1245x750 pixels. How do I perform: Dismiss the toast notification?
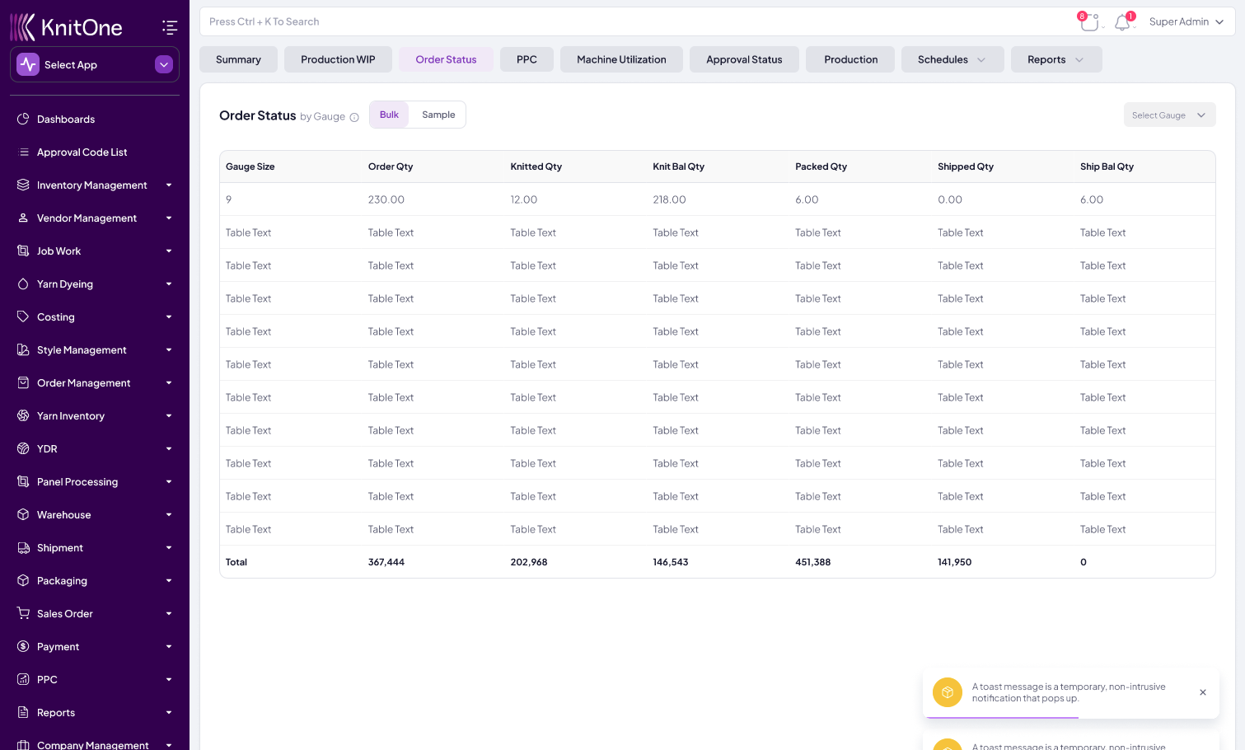click(x=1203, y=692)
